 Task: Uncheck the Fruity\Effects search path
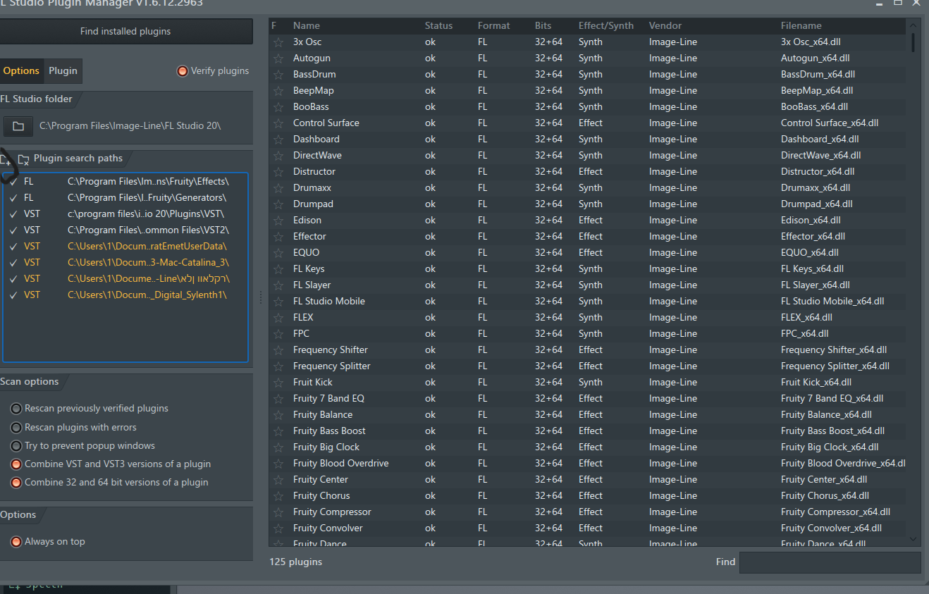[13, 182]
